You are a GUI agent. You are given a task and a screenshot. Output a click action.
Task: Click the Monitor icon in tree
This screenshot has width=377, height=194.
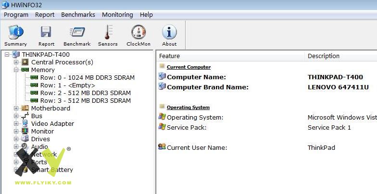coord(25,131)
